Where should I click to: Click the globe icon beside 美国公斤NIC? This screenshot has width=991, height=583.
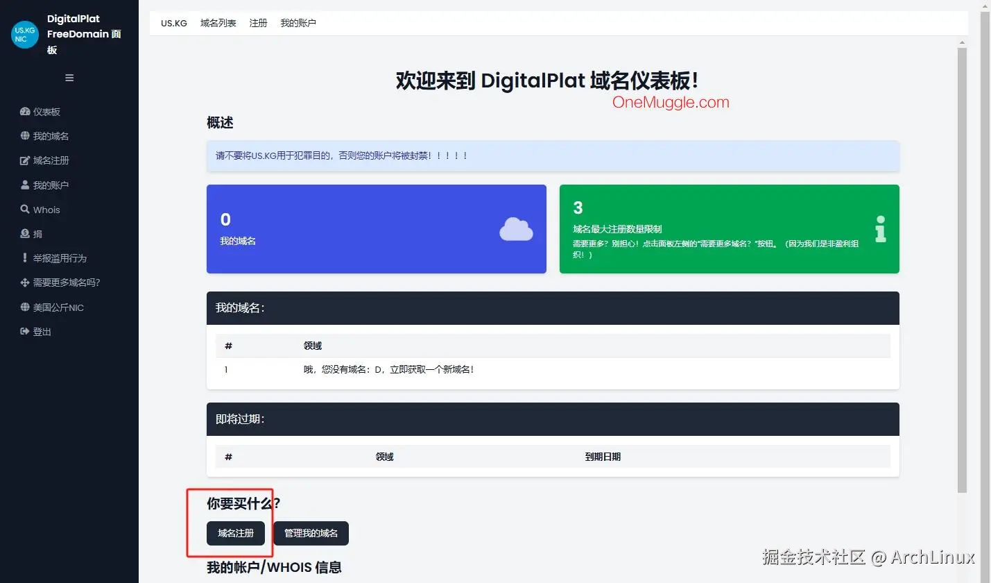(x=25, y=307)
